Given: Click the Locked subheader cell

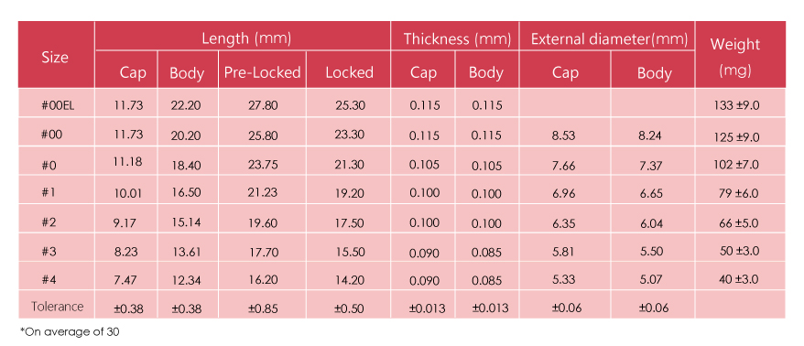Looking at the screenshot, I should pos(348,70).
